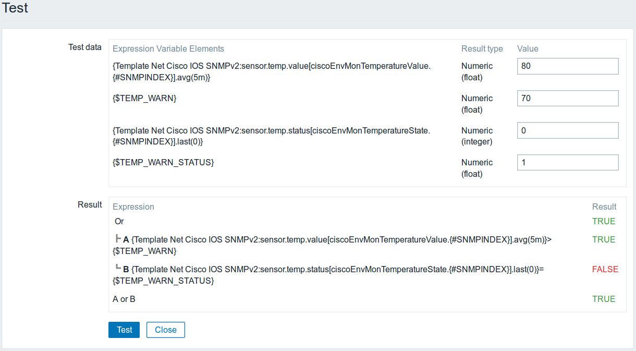Screen dimensions: 636x351
Task: Select the sensor.temp.status last(0) value field
Action: tap(568, 130)
